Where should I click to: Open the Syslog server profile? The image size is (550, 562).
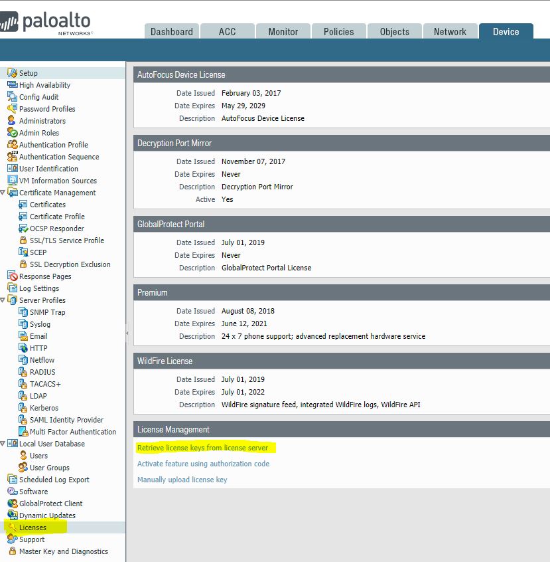(40, 324)
